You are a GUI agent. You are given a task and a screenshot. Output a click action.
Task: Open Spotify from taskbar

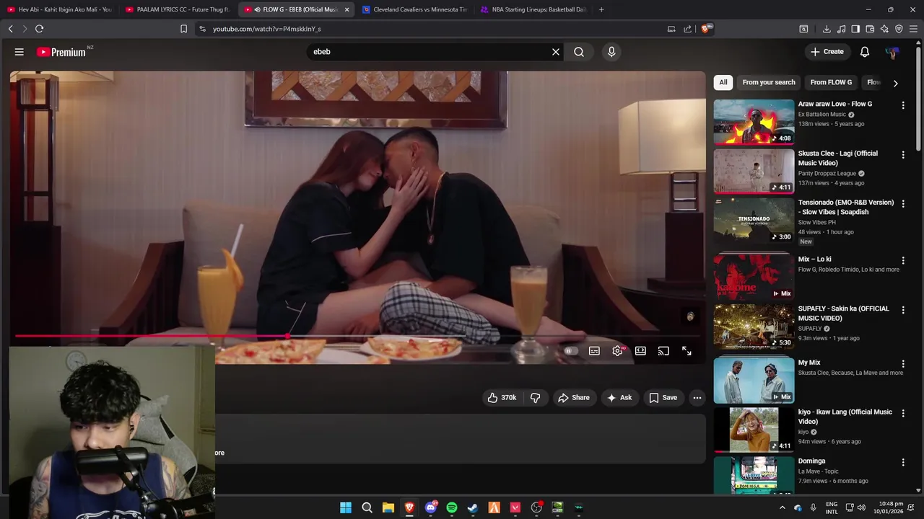[x=452, y=507]
